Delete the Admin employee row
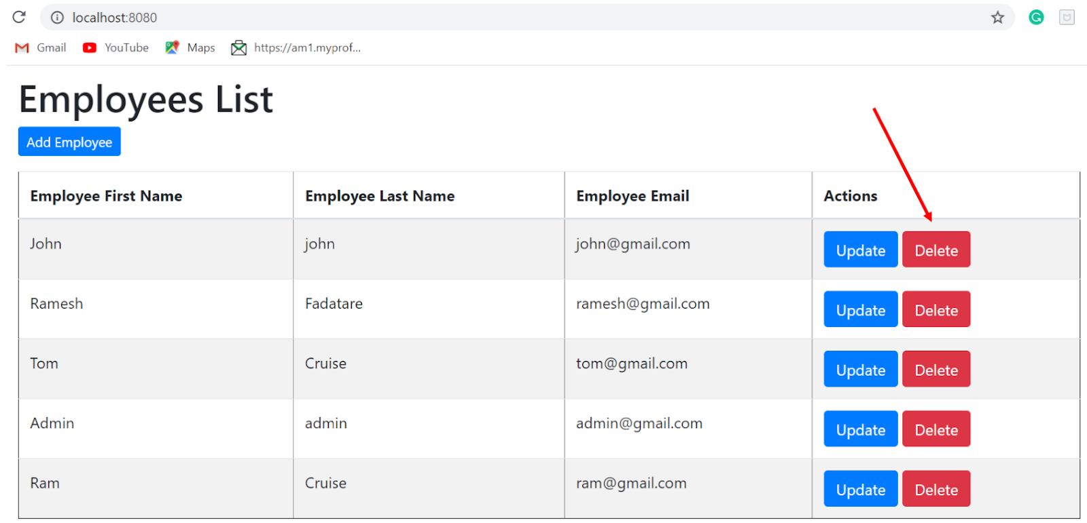 click(x=935, y=429)
